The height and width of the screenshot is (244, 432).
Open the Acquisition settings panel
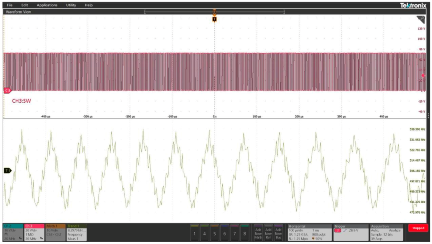pos(387,232)
